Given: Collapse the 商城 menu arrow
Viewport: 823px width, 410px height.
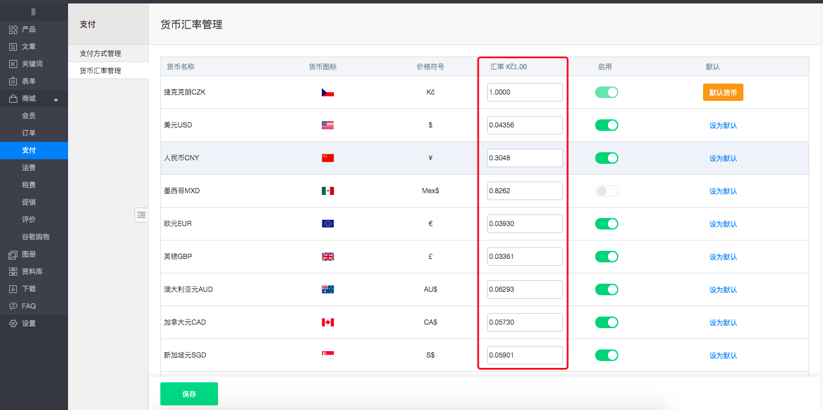Looking at the screenshot, I should [56, 99].
